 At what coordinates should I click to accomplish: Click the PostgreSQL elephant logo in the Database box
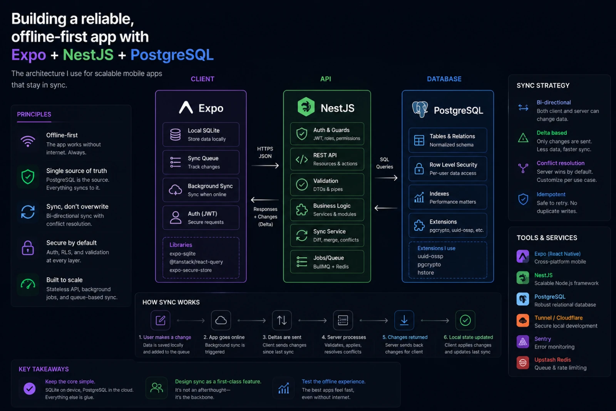(x=420, y=109)
